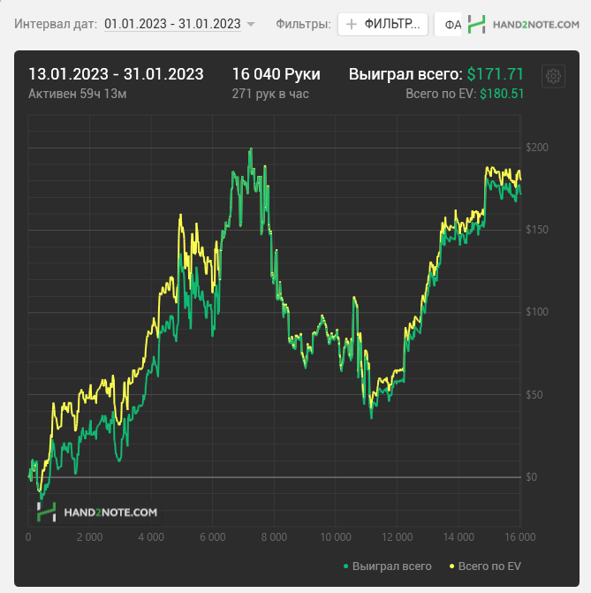Click the plus icon on filter button

[x=352, y=25]
